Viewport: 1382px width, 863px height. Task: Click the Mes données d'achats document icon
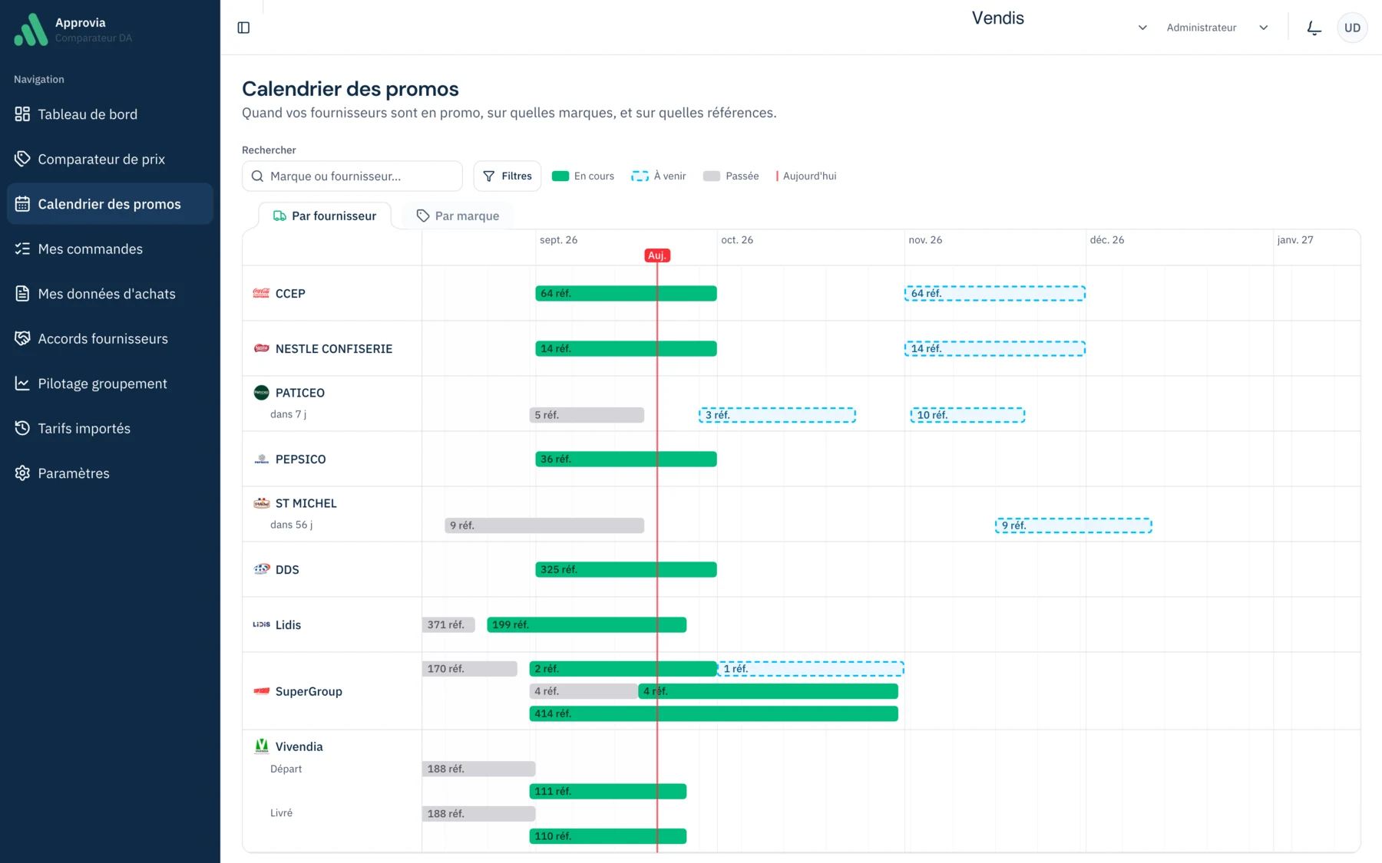tap(22, 294)
